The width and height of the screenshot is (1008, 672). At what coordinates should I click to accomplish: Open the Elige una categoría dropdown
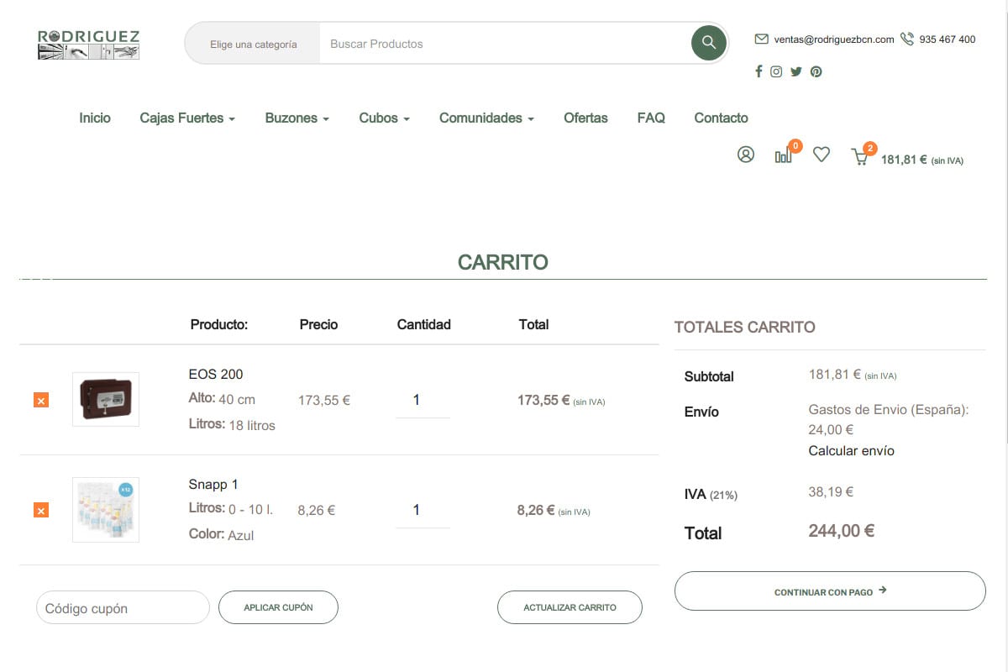253,44
